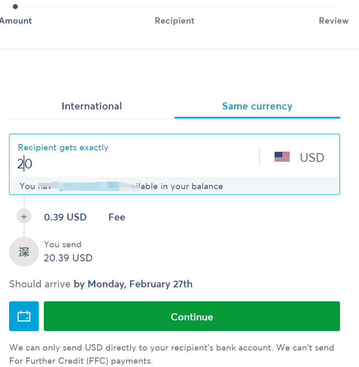Open the calendar schedule transfer icon
The width and height of the screenshot is (359, 367).
[24, 316]
